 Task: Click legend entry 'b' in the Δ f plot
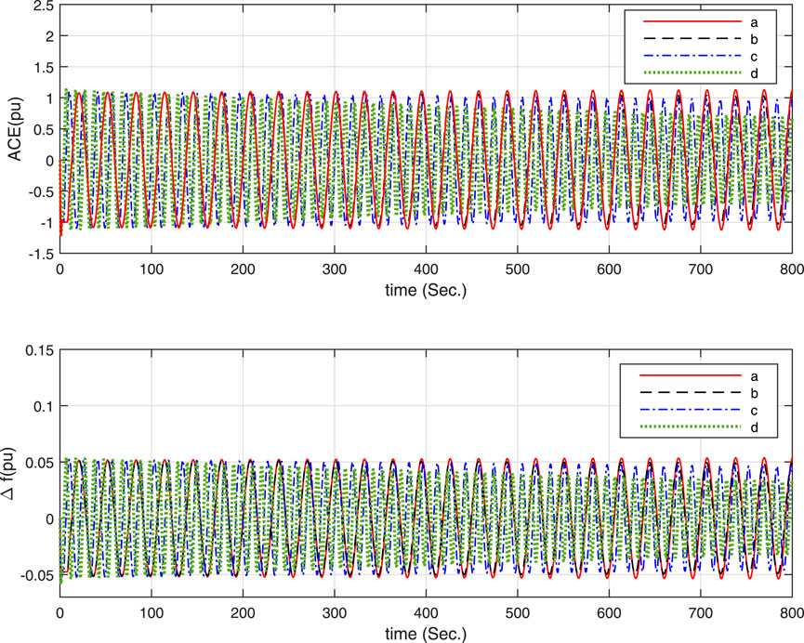pos(754,393)
